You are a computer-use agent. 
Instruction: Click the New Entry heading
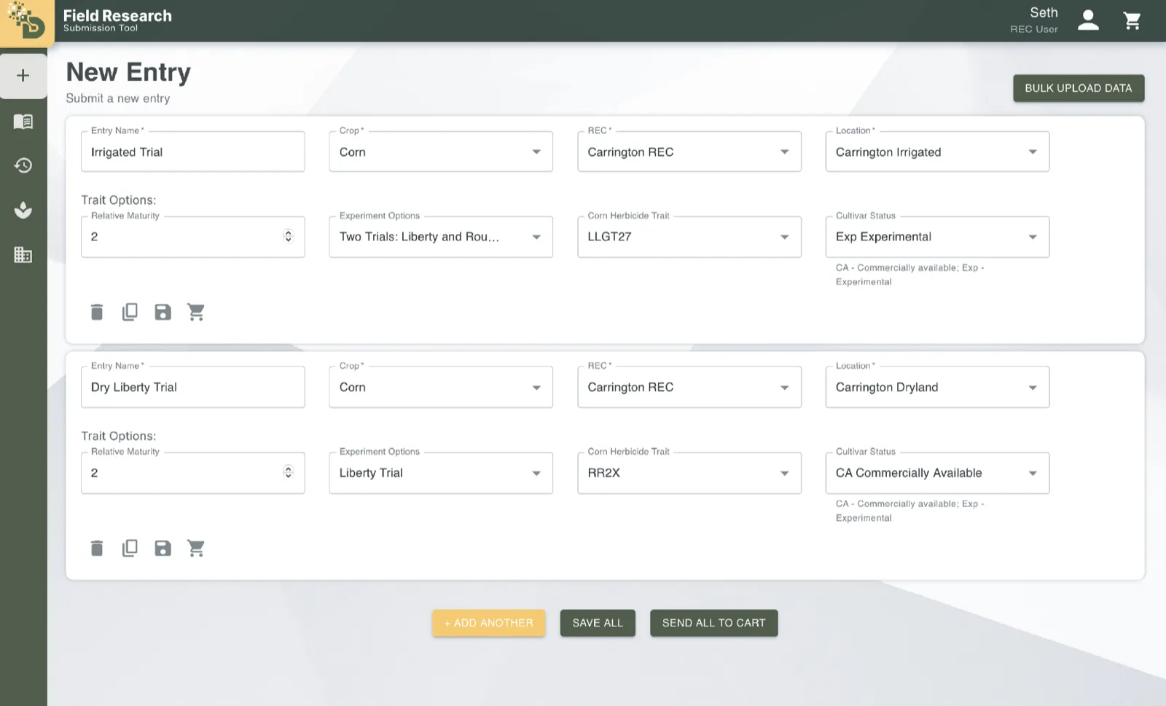click(x=128, y=72)
